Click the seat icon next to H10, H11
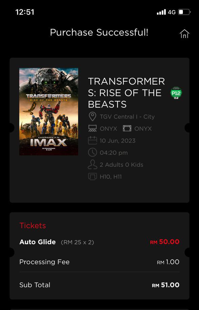Image resolution: width=199 pixels, height=310 pixels. [92, 176]
